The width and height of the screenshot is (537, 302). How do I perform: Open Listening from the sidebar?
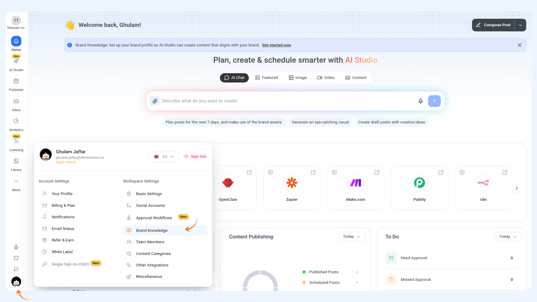[16, 144]
